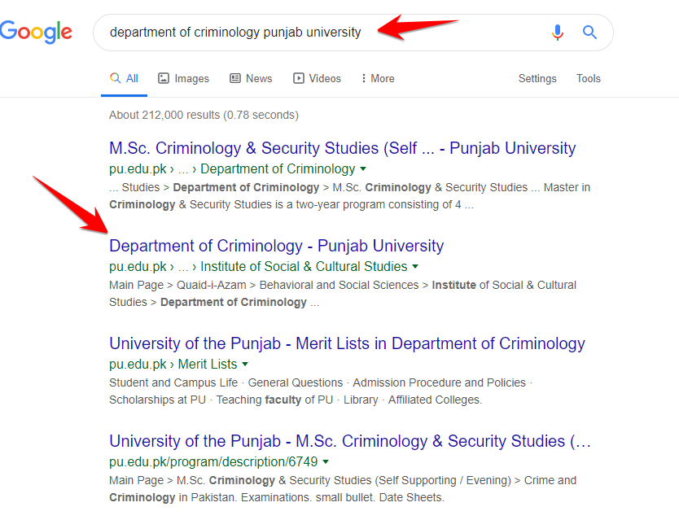Open the Settings menu
The height and width of the screenshot is (520, 679).
(537, 78)
